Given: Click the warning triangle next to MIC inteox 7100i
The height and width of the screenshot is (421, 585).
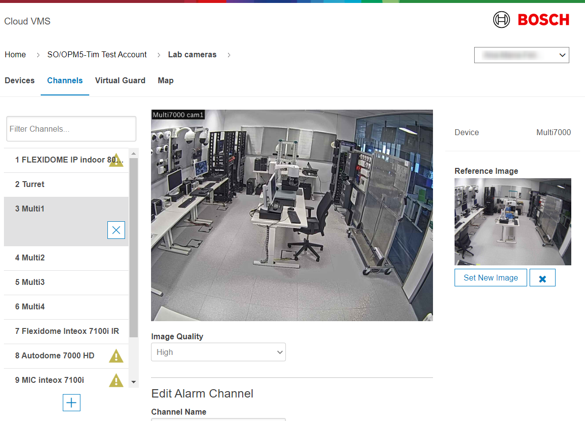Looking at the screenshot, I should pyautogui.click(x=116, y=380).
